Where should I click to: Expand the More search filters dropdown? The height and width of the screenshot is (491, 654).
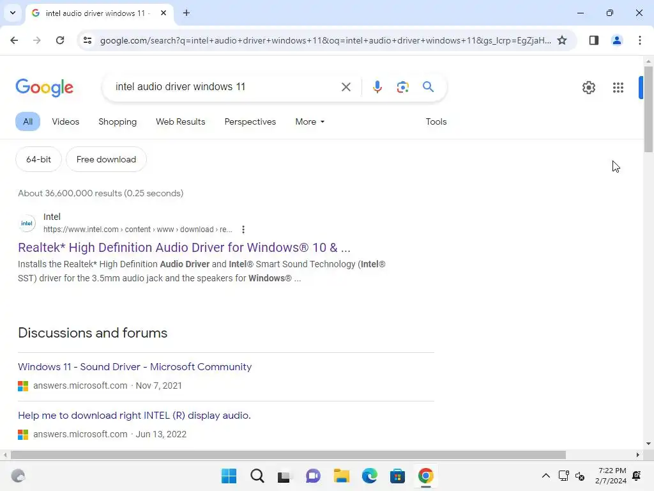click(310, 121)
